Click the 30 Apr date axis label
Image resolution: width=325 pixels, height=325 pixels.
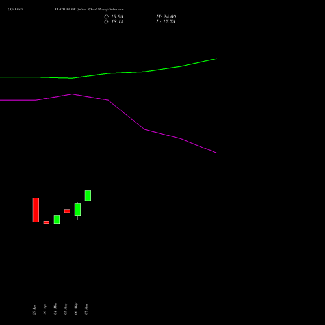point(45,309)
